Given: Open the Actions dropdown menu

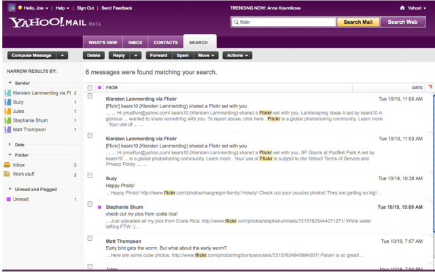Looking at the screenshot, I should click(237, 55).
